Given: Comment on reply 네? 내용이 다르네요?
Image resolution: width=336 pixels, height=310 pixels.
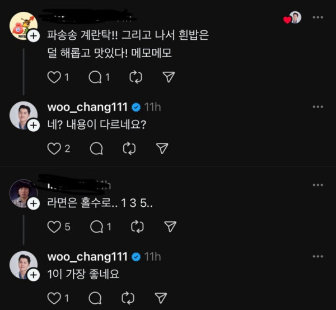Looking at the screenshot, I should 96,148.
